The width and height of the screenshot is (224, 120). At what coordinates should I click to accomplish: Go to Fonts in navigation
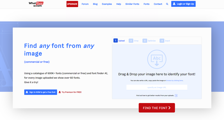click(147, 4)
